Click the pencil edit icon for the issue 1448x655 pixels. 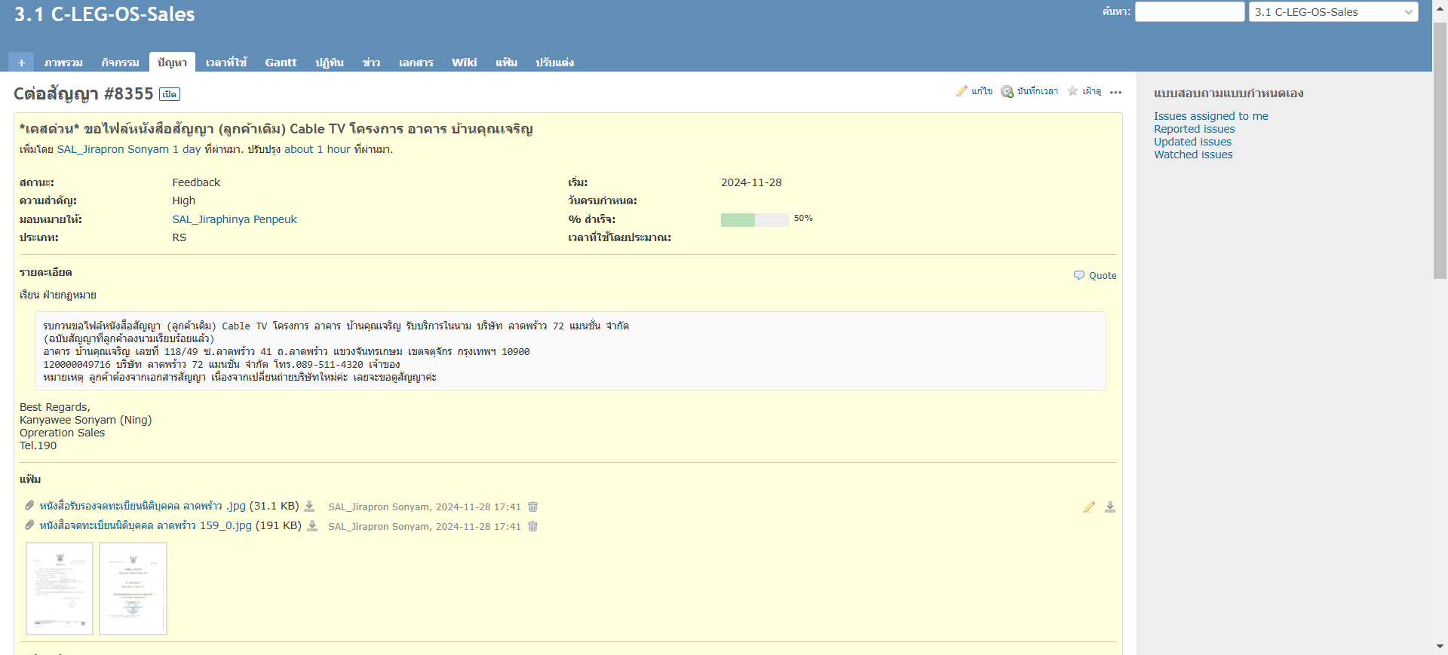tap(962, 91)
